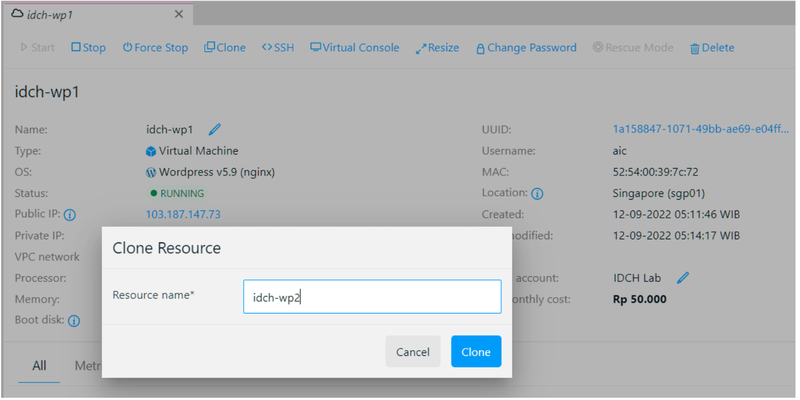
Task: Close the idch-wp1 tab
Action: 179,14
